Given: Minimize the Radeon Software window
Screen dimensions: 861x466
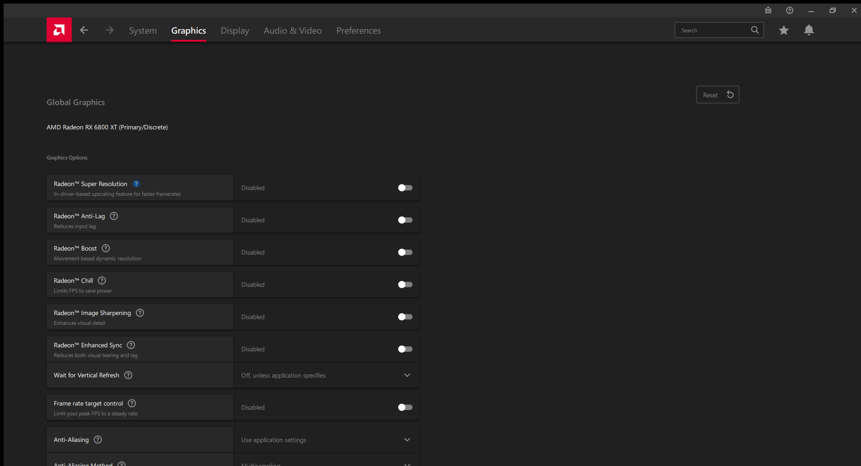Looking at the screenshot, I should tap(811, 10).
